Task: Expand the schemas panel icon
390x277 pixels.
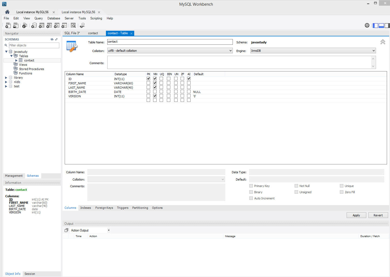Action: coord(56,39)
